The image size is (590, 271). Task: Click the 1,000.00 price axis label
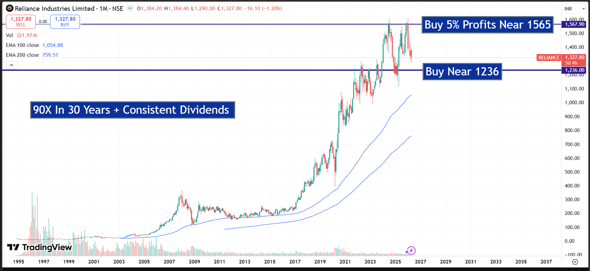pyautogui.click(x=574, y=103)
